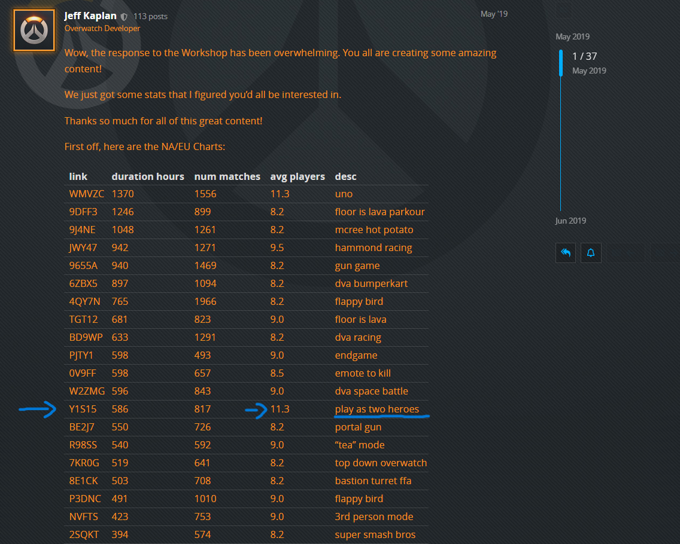Click the 'bastion turret ffa' description
Viewport: 680px width, 544px height.
pos(373,481)
